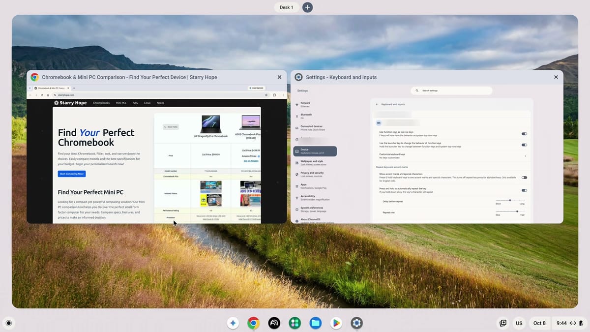
Task: Open a new tab with the plus button in Chrome
Action: coord(74,88)
